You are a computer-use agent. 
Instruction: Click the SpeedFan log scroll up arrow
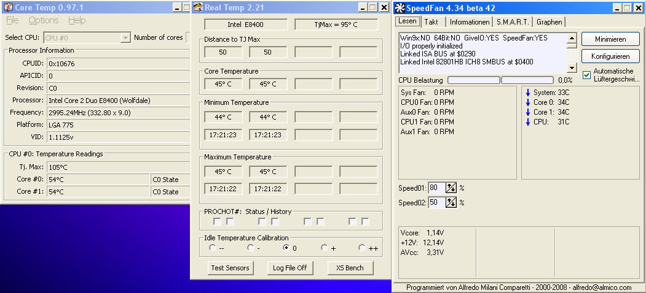tap(572, 38)
